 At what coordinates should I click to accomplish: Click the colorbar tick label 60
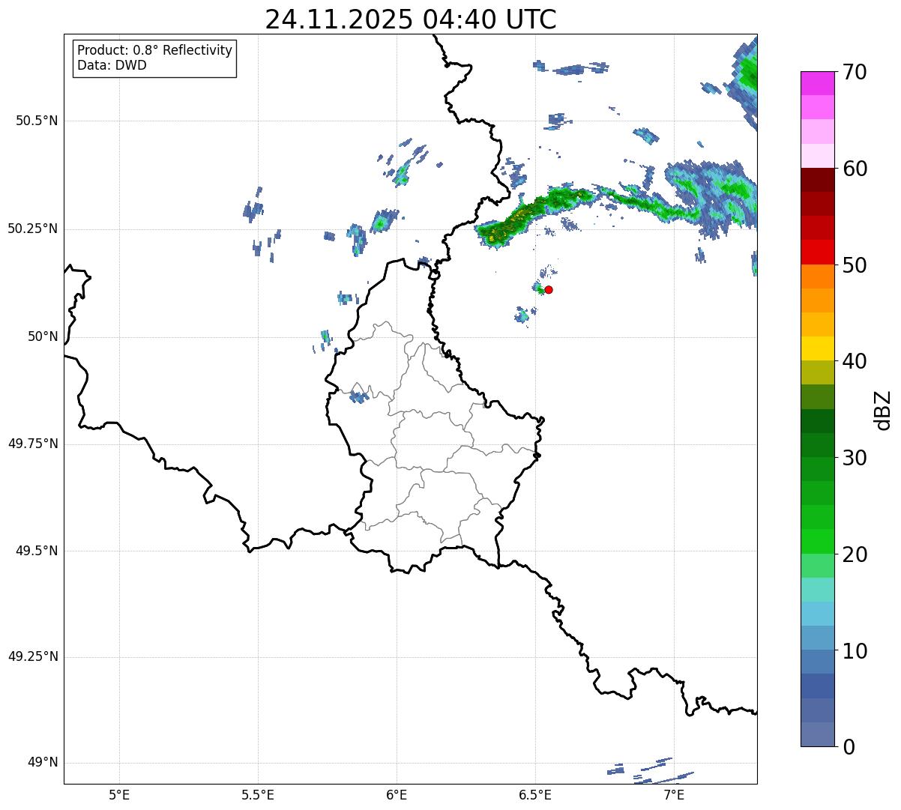(855, 169)
